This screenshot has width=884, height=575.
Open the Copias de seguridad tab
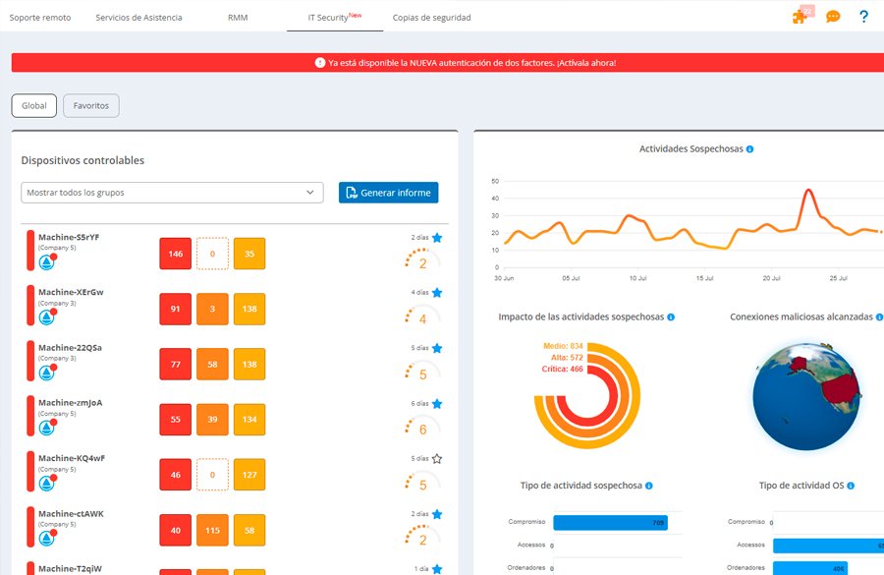point(432,18)
